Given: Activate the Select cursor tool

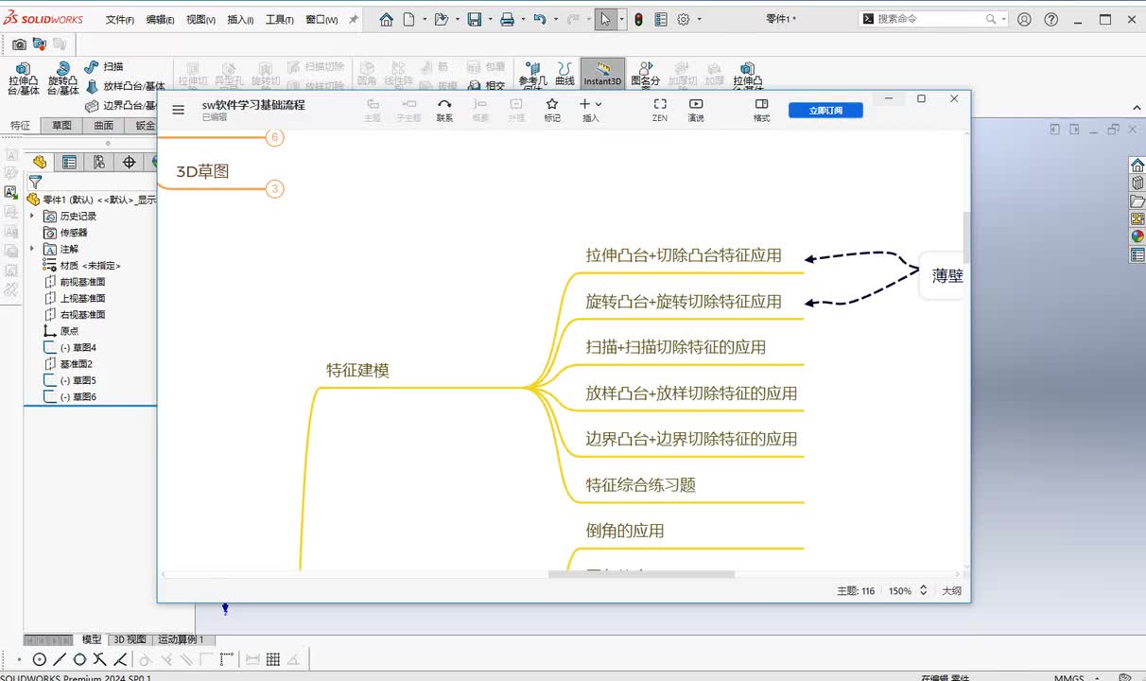Looking at the screenshot, I should pos(605,19).
